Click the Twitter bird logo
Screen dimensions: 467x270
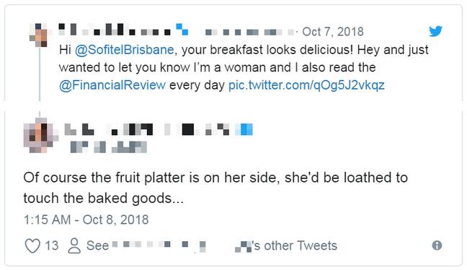click(x=435, y=31)
